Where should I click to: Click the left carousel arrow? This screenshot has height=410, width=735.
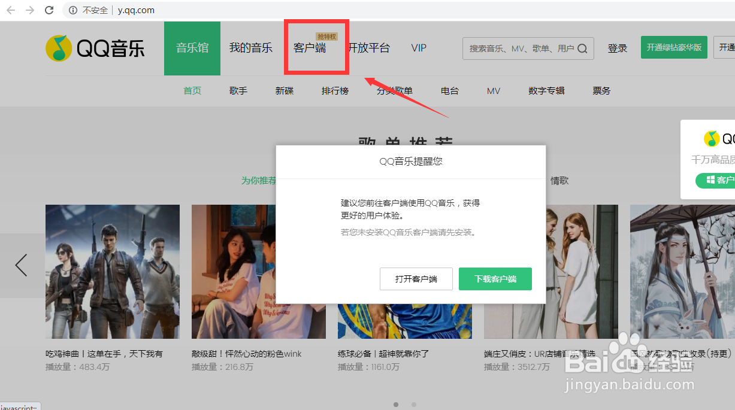pyautogui.click(x=20, y=265)
